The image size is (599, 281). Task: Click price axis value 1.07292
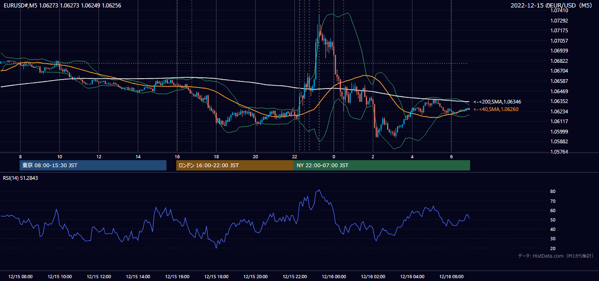[559, 21]
